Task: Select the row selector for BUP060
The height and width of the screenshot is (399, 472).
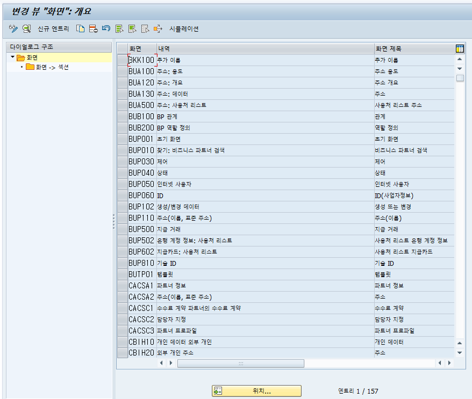Action: coord(123,195)
